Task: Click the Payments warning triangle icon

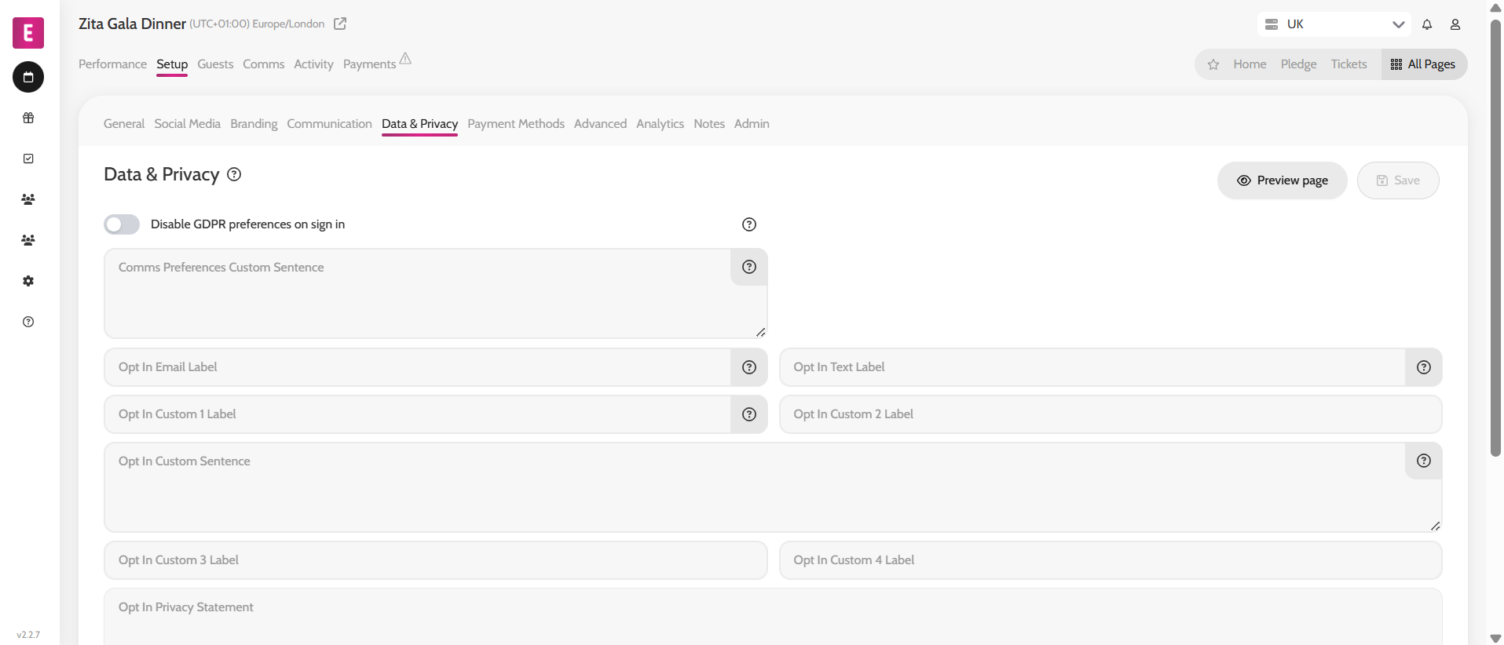Action: [405, 58]
